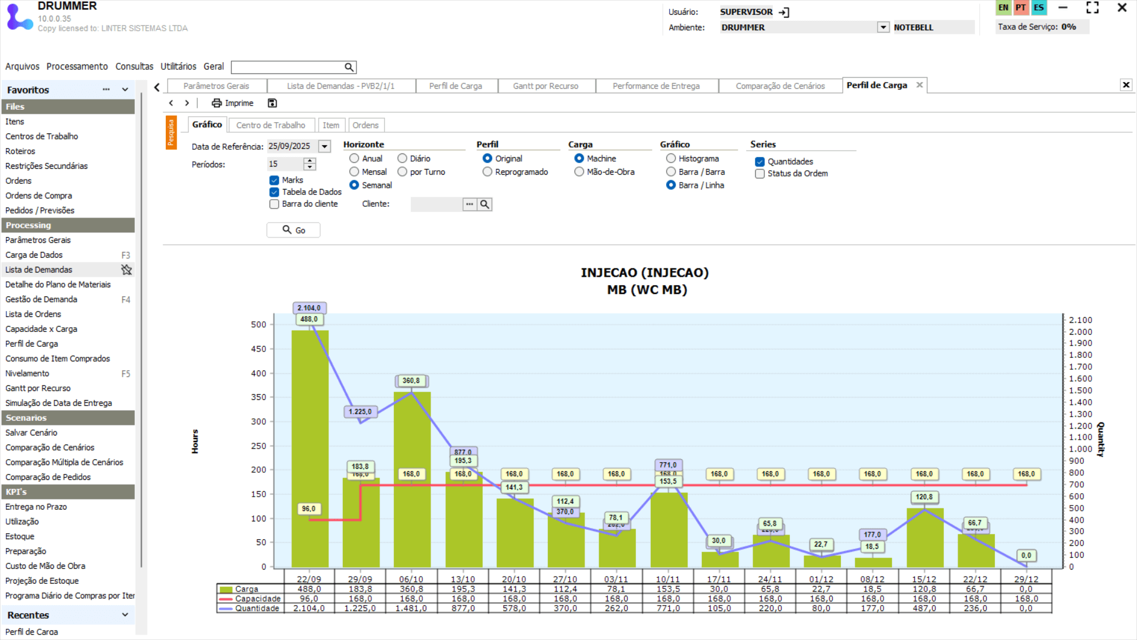Switch to the Gantt por Recurso tab
This screenshot has width=1137, height=640.
pos(545,86)
